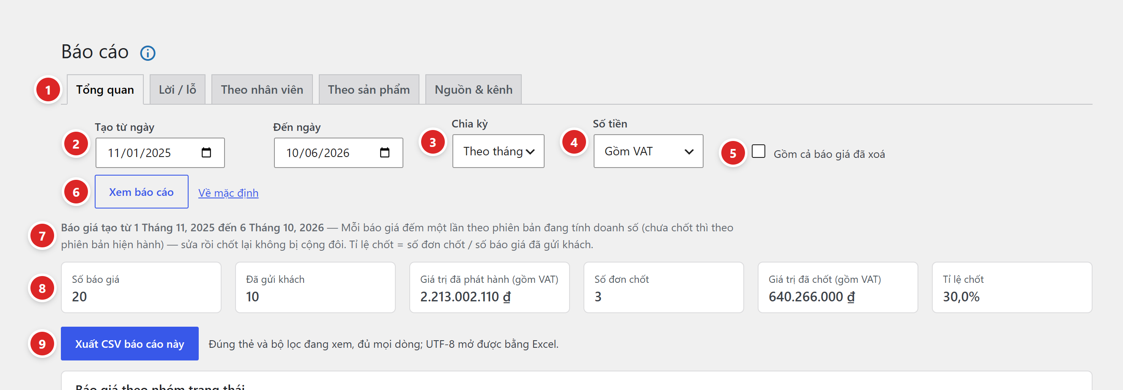Click the Về mặc định link
The image size is (1123, 390).
click(228, 193)
